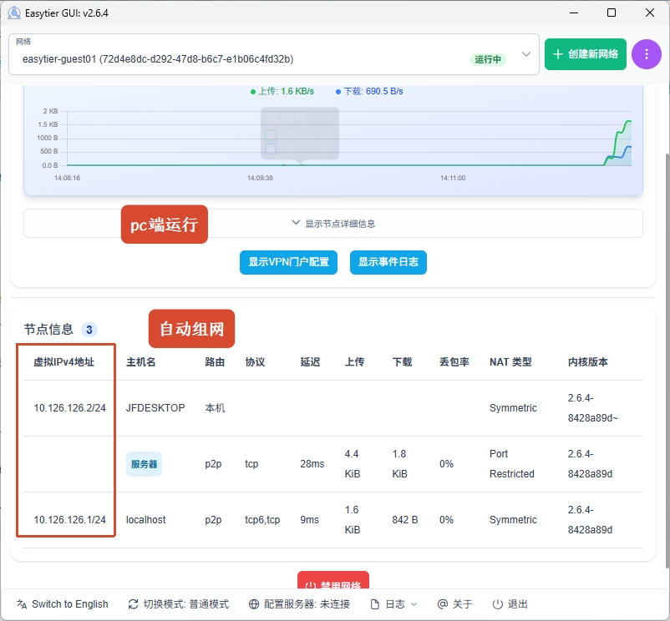Click the 虚拟IPv4地址 column header
The width and height of the screenshot is (670, 621).
pos(64,362)
